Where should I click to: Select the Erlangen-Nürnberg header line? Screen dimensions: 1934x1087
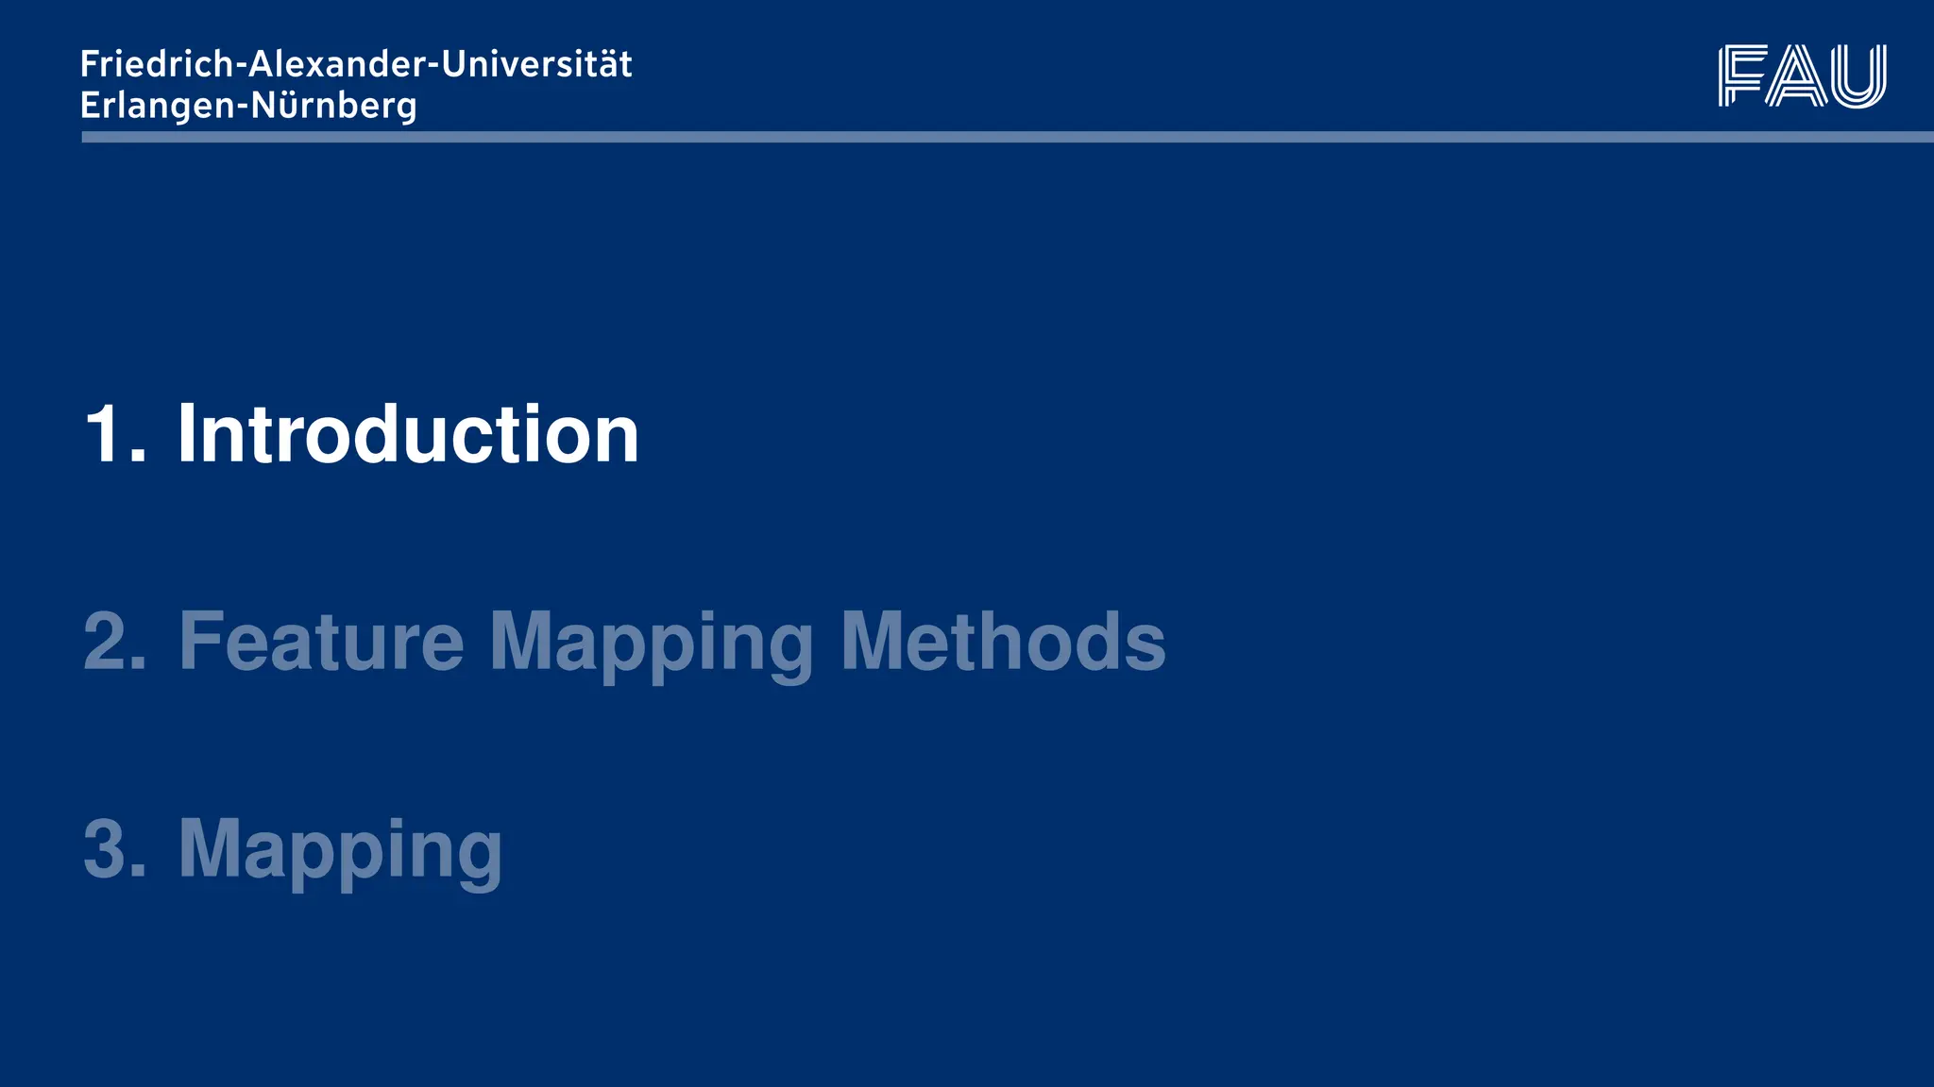click(x=248, y=105)
